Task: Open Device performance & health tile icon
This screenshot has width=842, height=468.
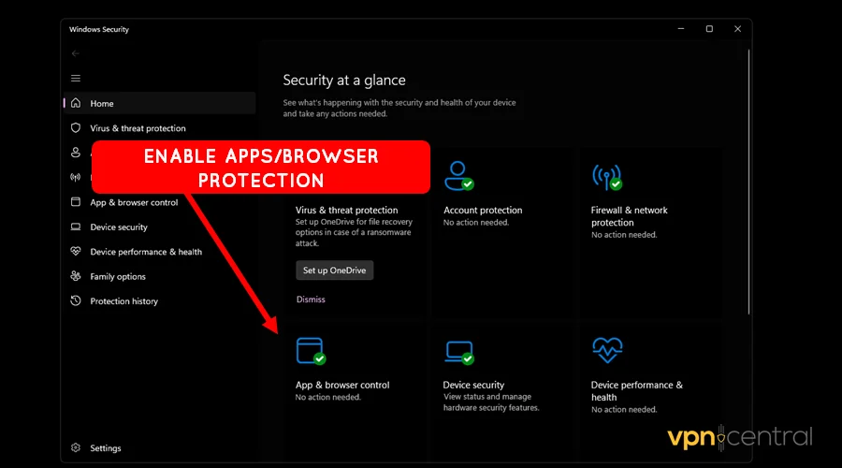Action: [607, 350]
